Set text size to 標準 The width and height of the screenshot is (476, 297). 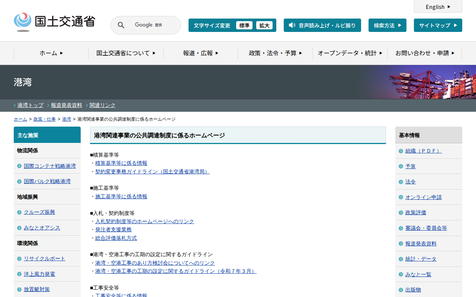(244, 25)
